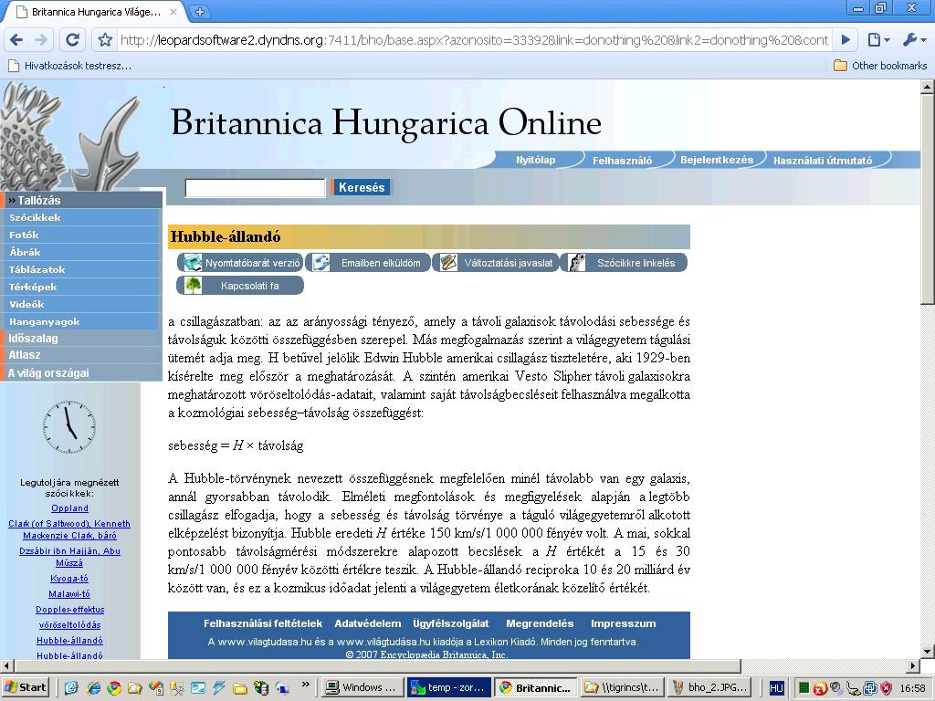The height and width of the screenshot is (701, 935).
Task: Open the Felhasználó tab
Action: pos(622,161)
